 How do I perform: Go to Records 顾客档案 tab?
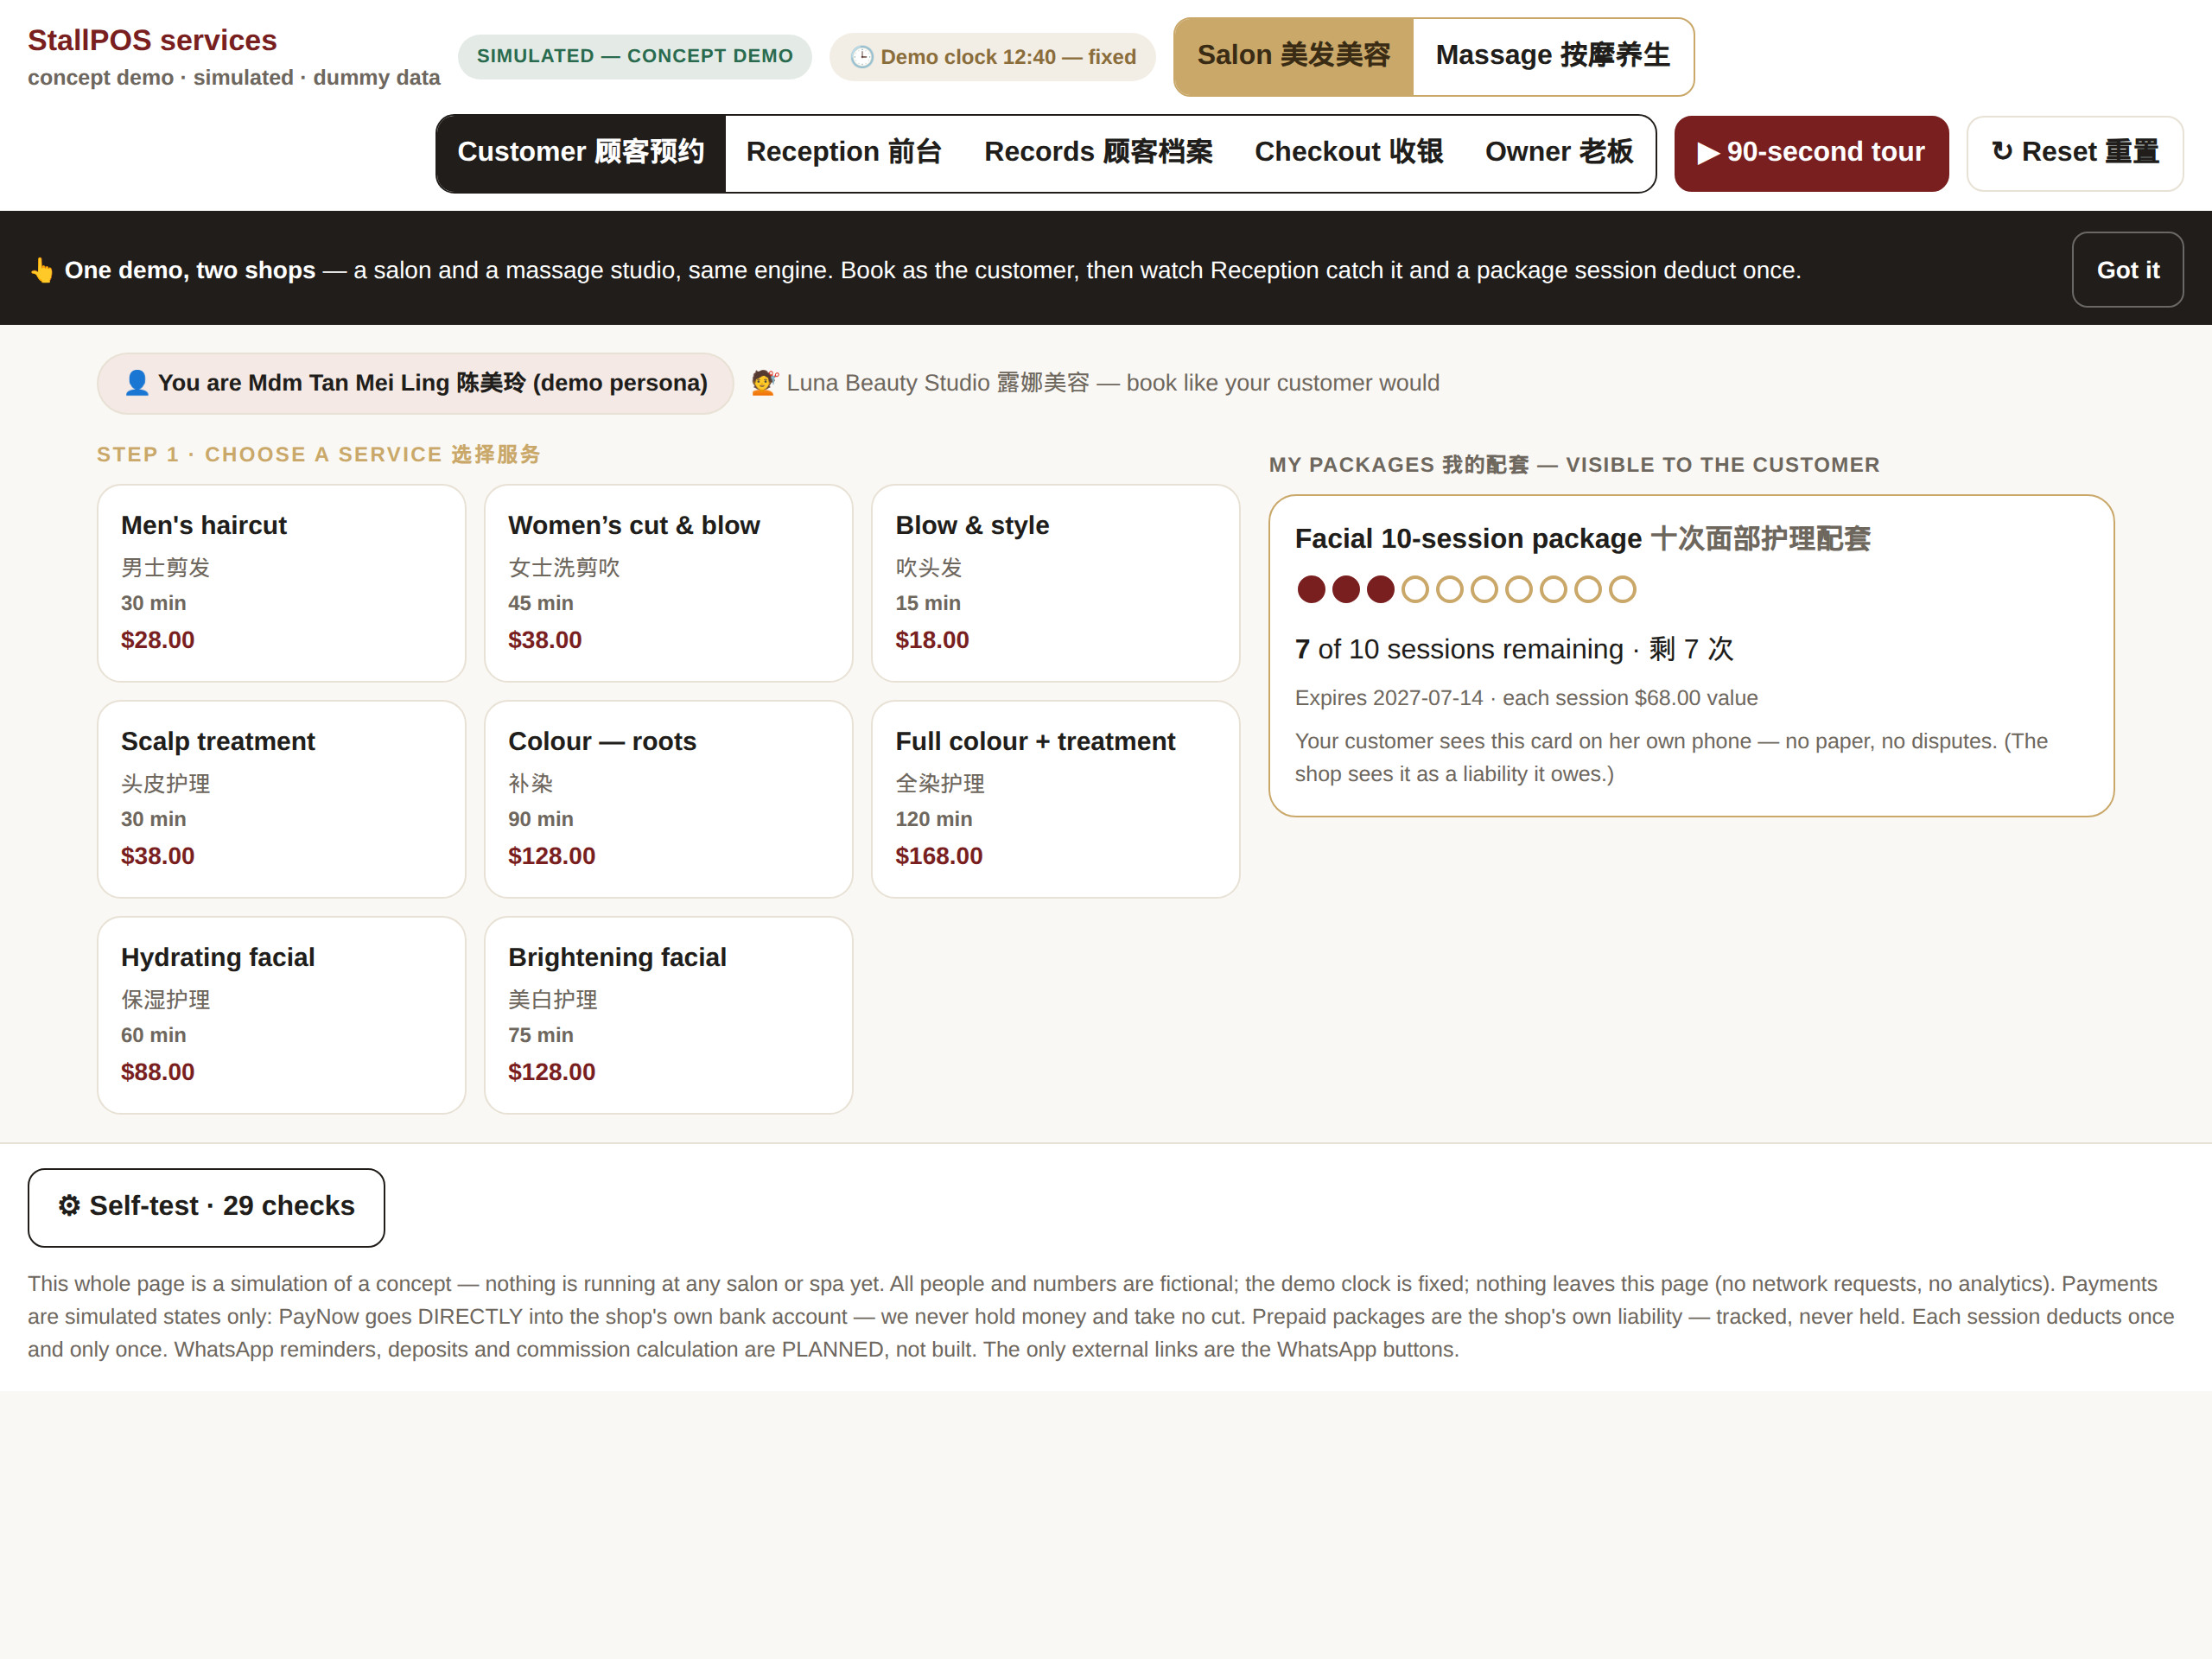[1098, 152]
